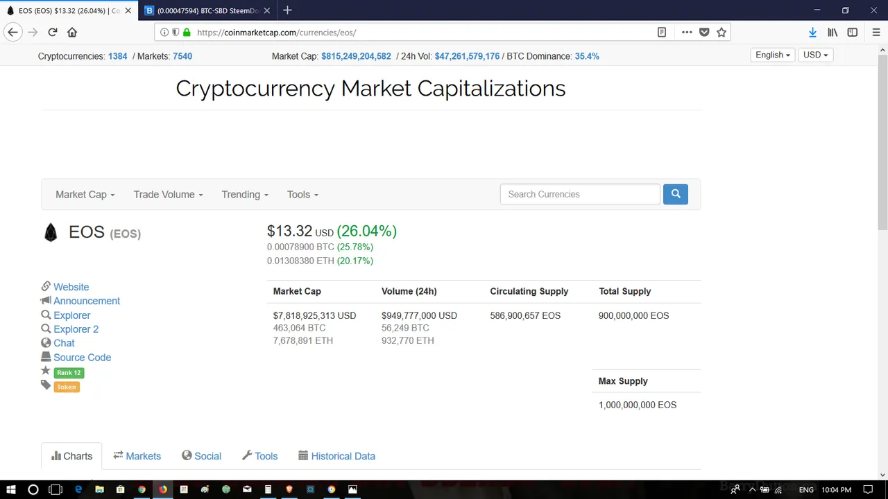Open Calculator from taskbar
This screenshot has height=499, width=888.
tap(268, 489)
